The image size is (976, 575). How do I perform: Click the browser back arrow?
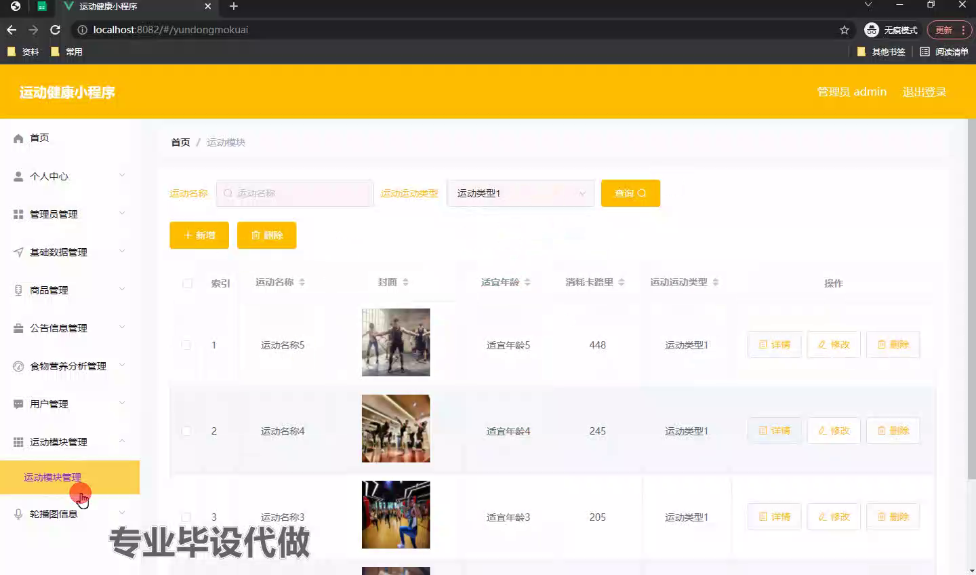(12, 30)
